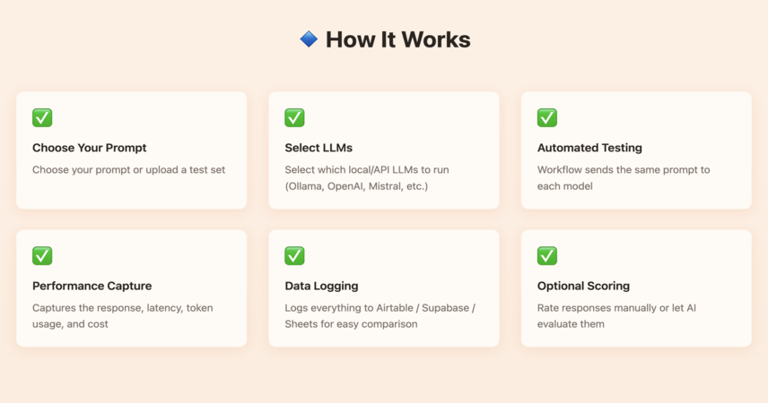This screenshot has height=403, width=768.
Task: Click the green checkmark icon above Optional Scoring
Action: coord(547,256)
